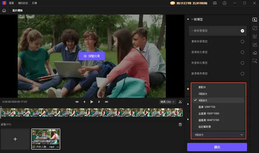Choose 自訂解析度 option
The height and width of the screenshot is (153, 259).
(x=218, y=127)
